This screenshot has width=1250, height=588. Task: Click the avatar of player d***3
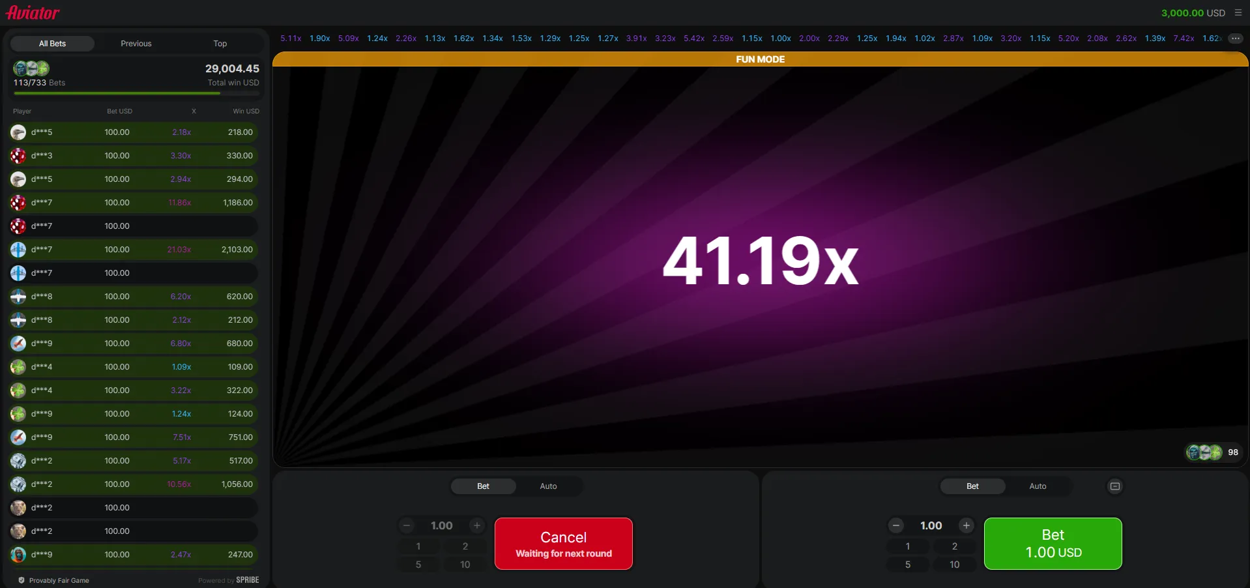click(x=18, y=156)
